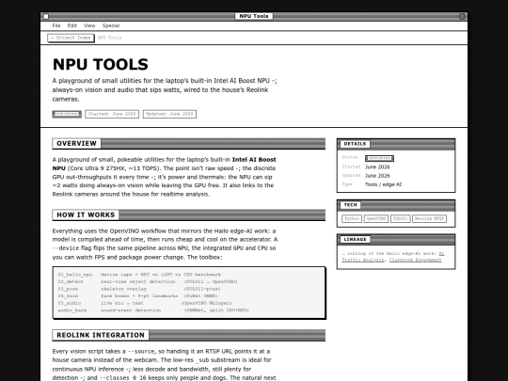The image size is (508, 381).
Task: Go back via the Project Index button
Action: (x=71, y=38)
